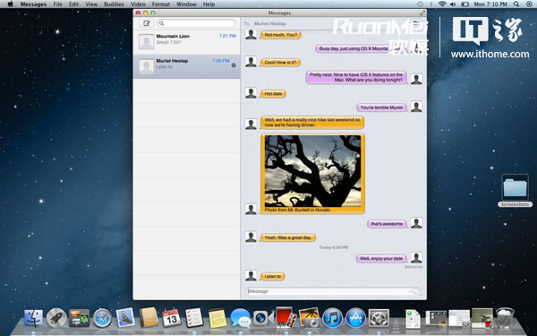The width and height of the screenshot is (537, 336).
Task: Toggle full screen mode for Messages window
Action: click(422, 13)
